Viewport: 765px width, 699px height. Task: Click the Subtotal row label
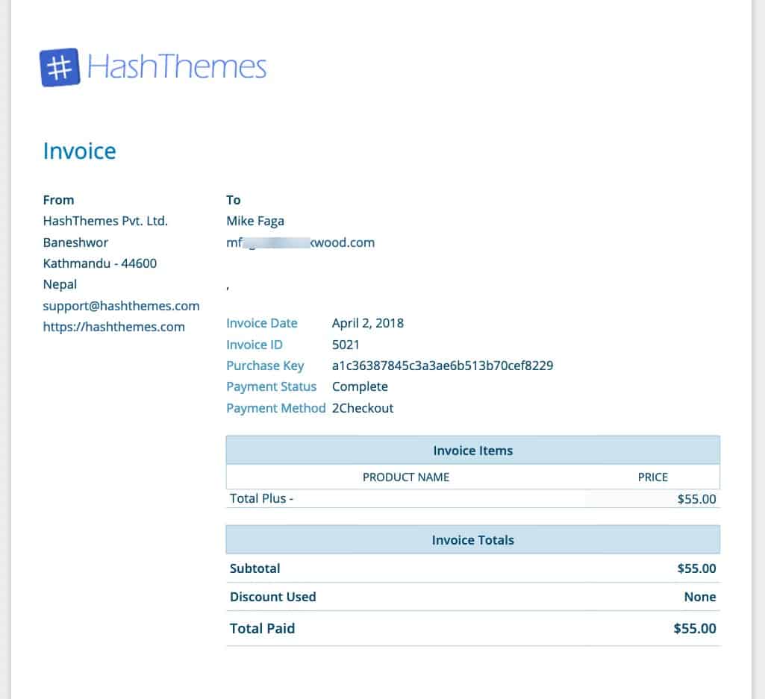(255, 568)
